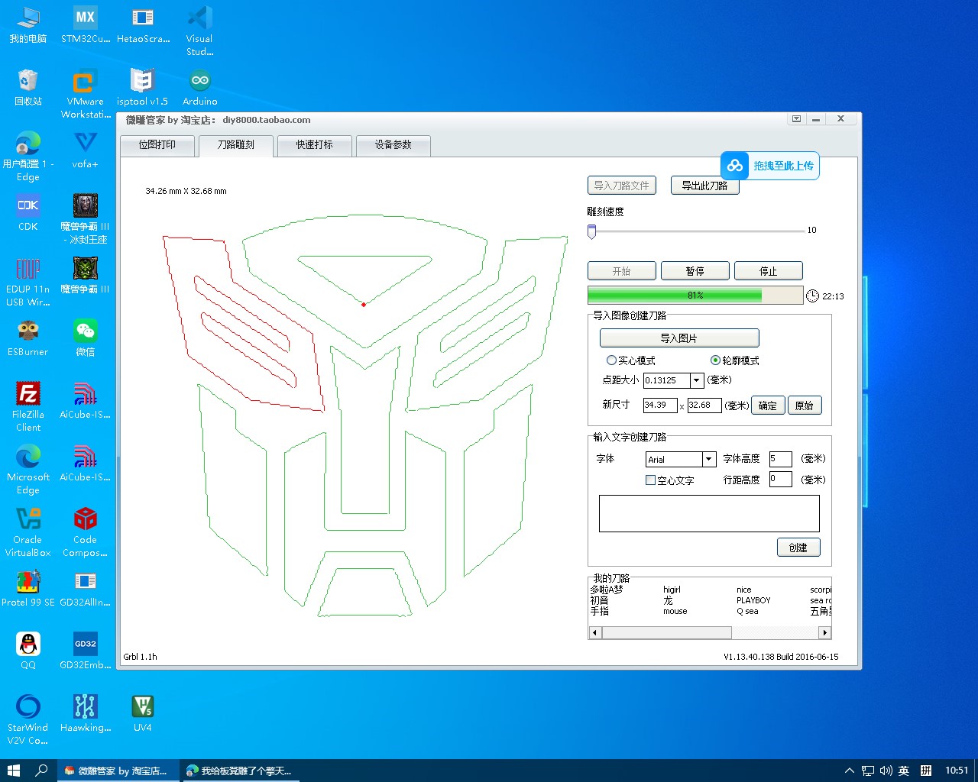Screen dimensions: 978x782
Task: Open the ESBurner desktop icon
Action: pyautogui.click(x=28, y=332)
